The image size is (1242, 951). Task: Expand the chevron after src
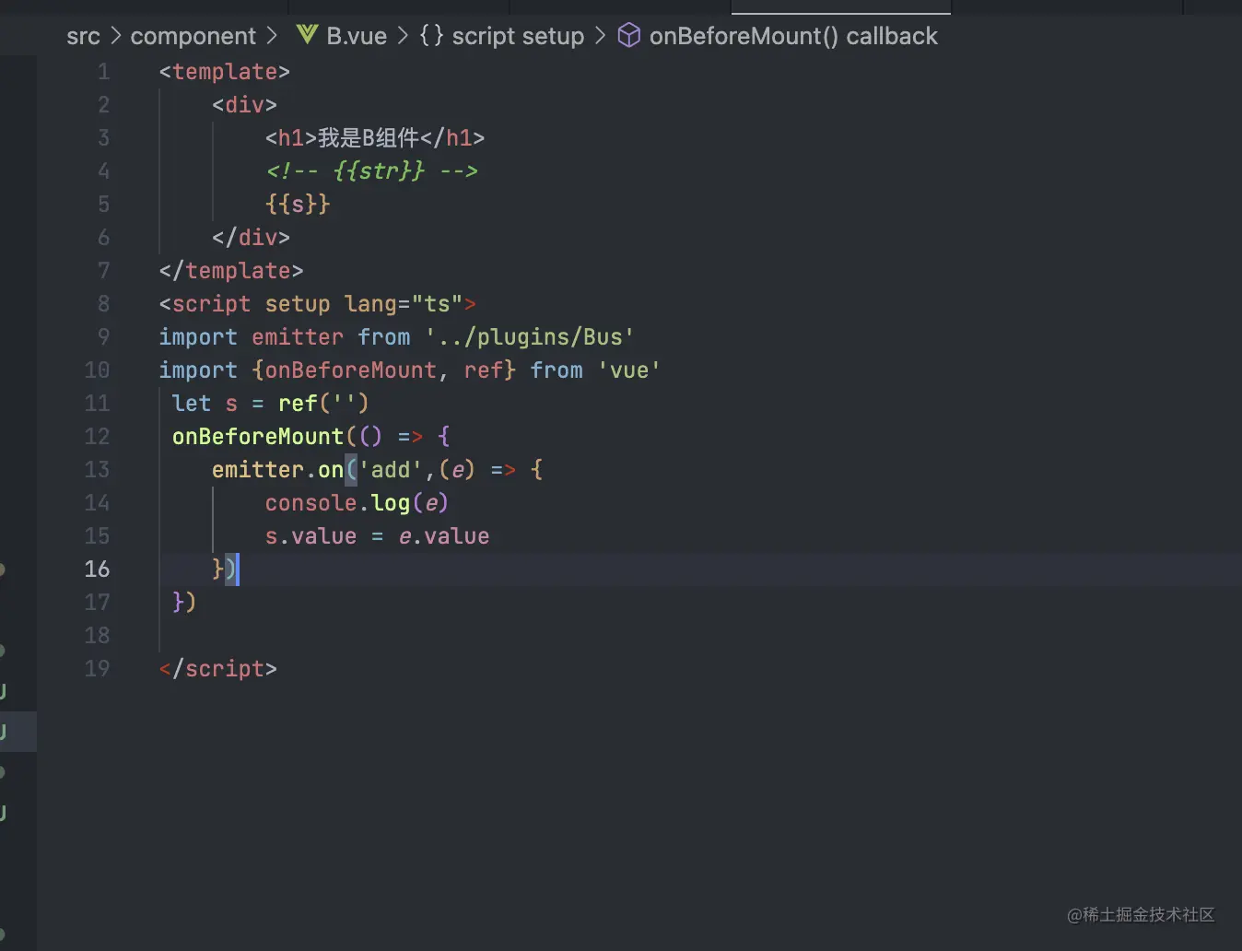(115, 36)
